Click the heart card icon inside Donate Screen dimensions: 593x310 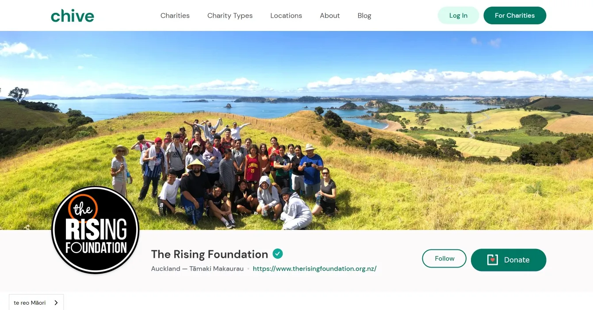(493, 260)
